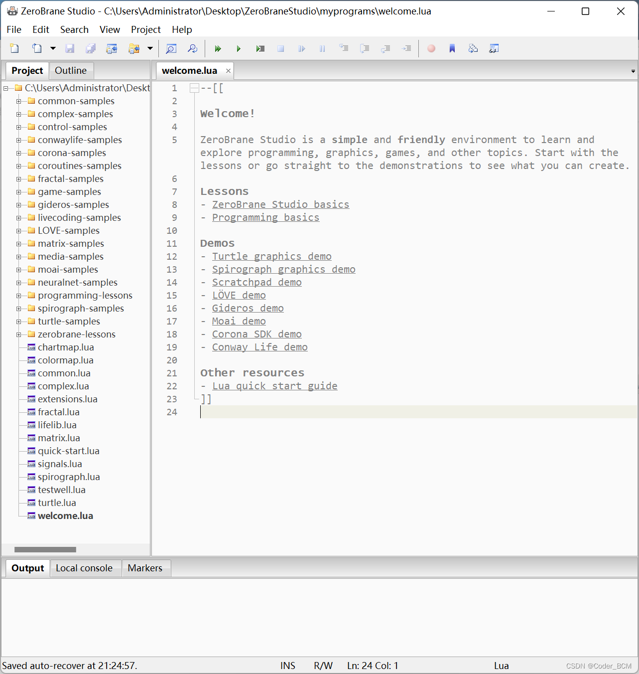This screenshot has width=639, height=674.
Task: Collapse the root project directory node
Action: coord(6,88)
